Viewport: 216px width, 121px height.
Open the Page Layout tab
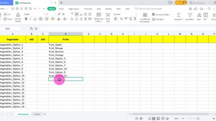click(x=74, y=9)
